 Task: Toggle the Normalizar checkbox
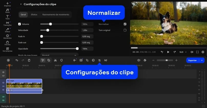pos(125,24)
